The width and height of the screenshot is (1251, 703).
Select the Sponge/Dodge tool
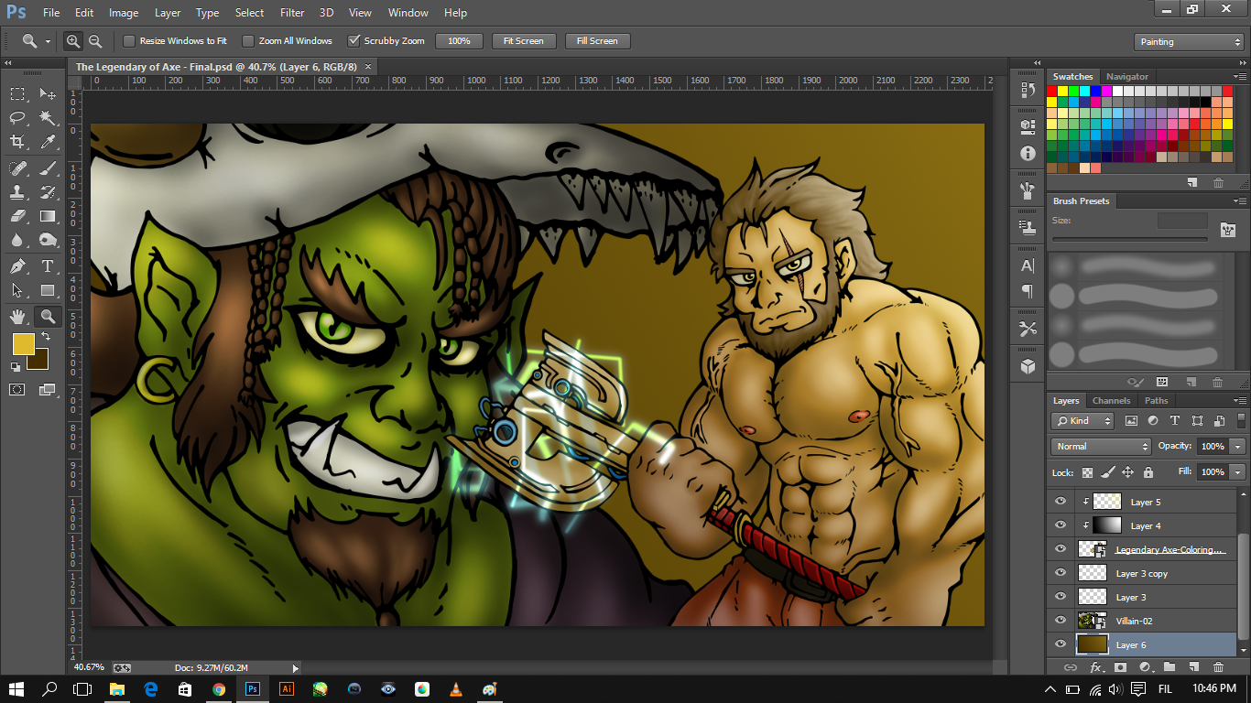pos(48,240)
